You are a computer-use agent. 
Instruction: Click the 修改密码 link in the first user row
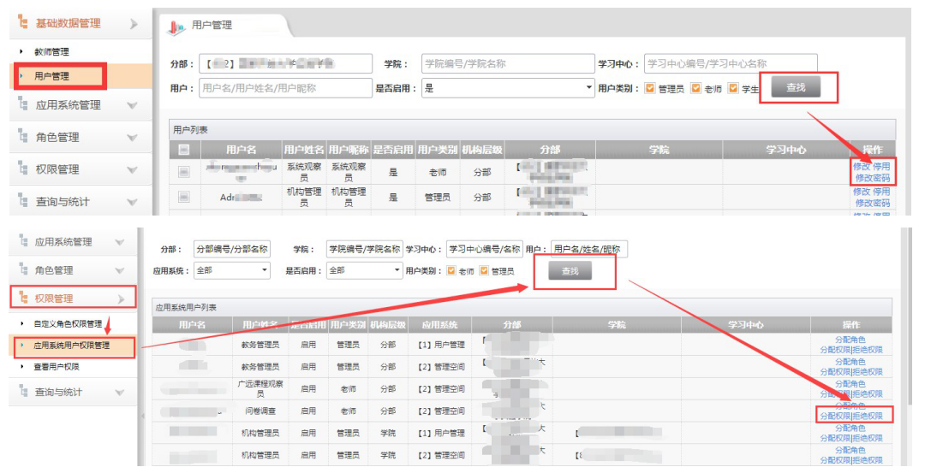872,178
